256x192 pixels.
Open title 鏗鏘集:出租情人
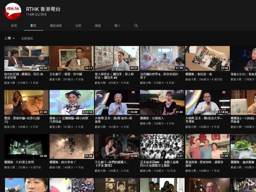click(x=152, y=118)
